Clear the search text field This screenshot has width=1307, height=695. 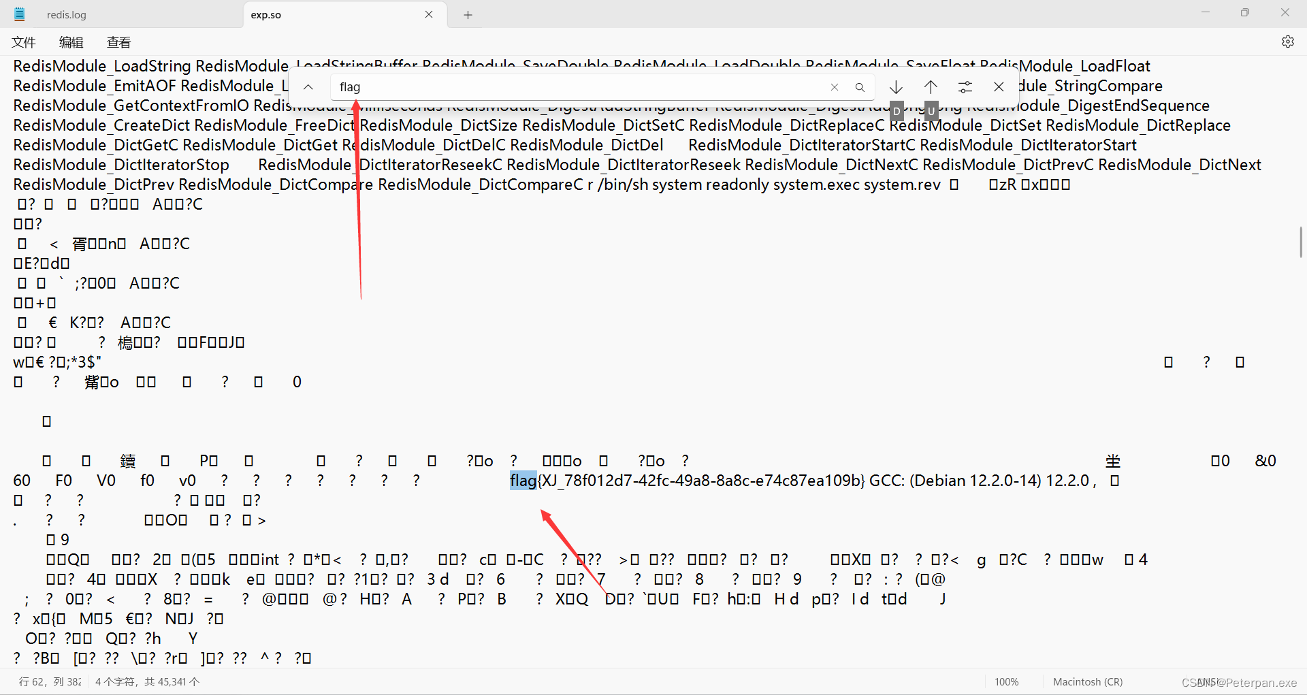click(x=835, y=87)
